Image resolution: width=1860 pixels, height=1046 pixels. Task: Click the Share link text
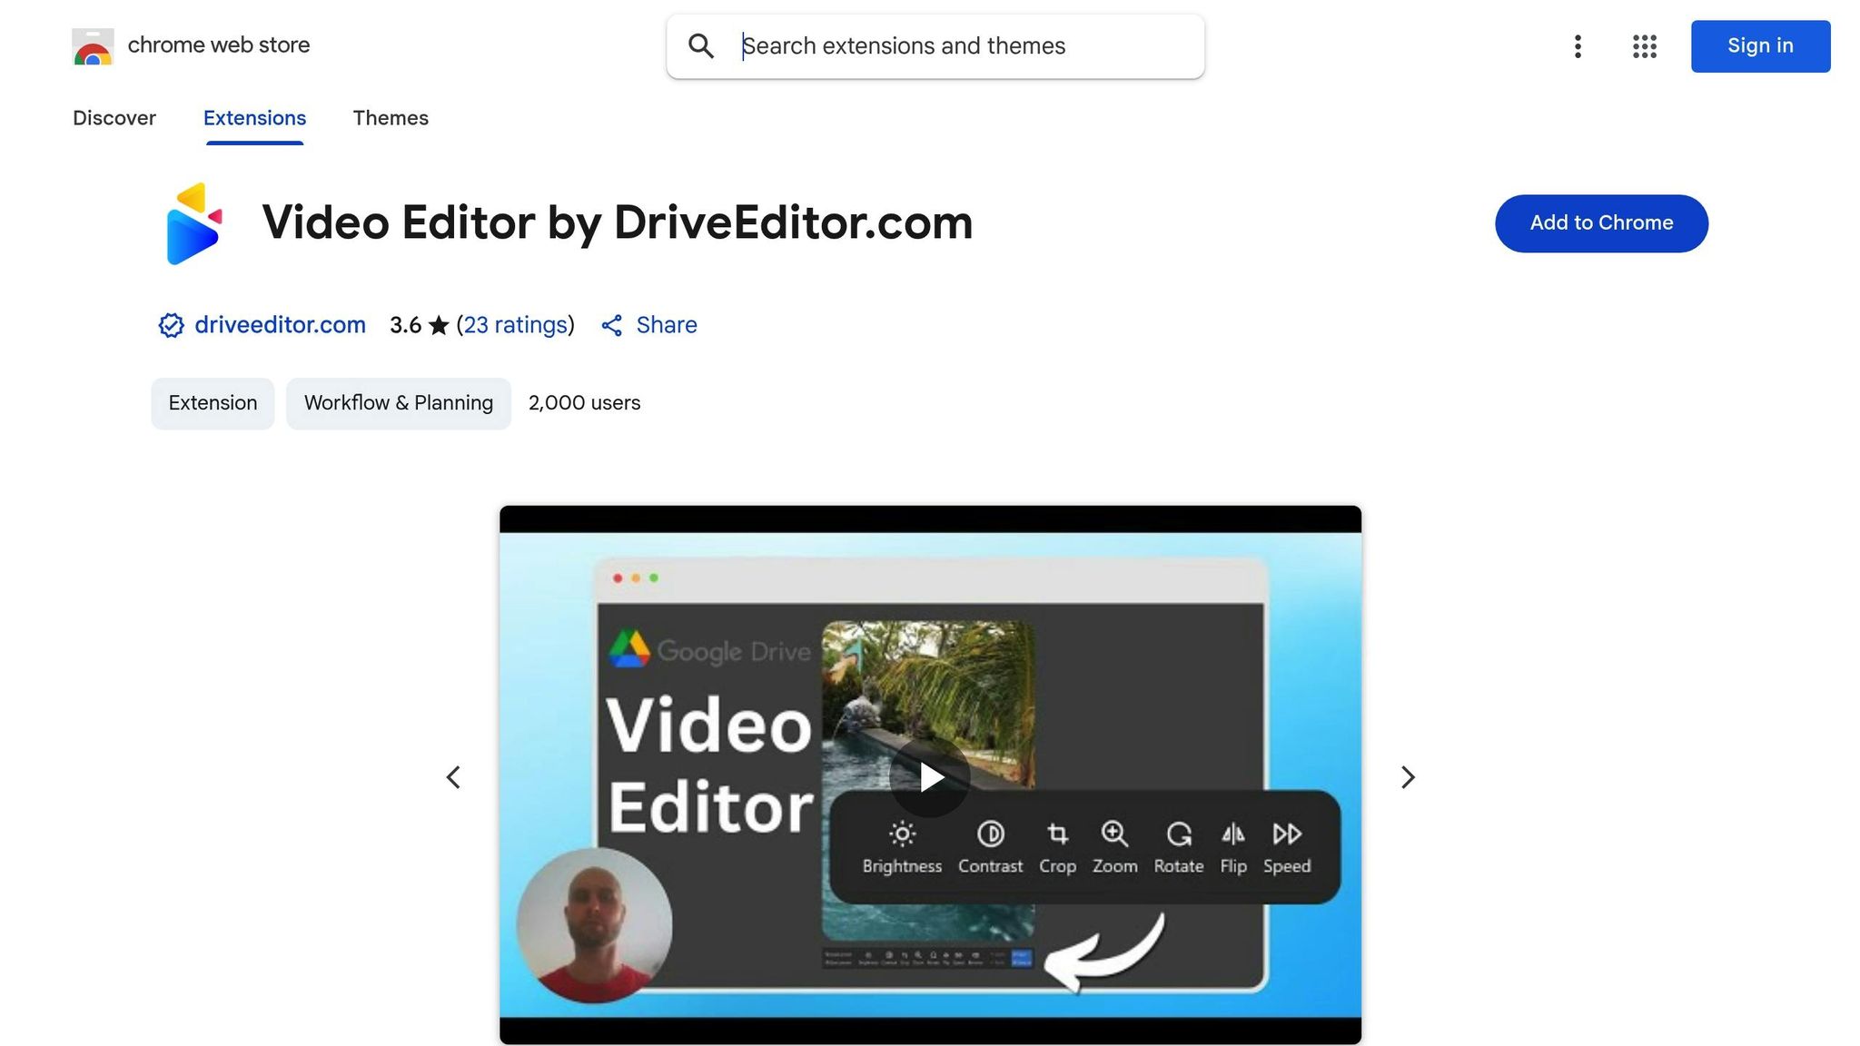[x=667, y=325]
